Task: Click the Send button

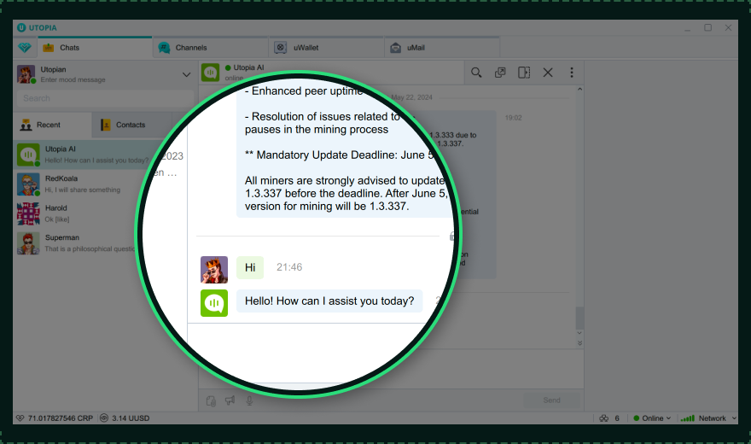Action: tap(552, 400)
